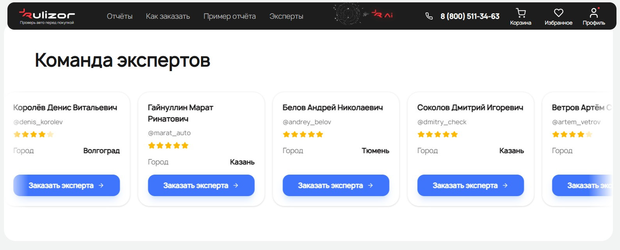Open the Rulizor AI assistant icon
This screenshot has width=620, height=250.
pyautogui.click(x=364, y=14)
